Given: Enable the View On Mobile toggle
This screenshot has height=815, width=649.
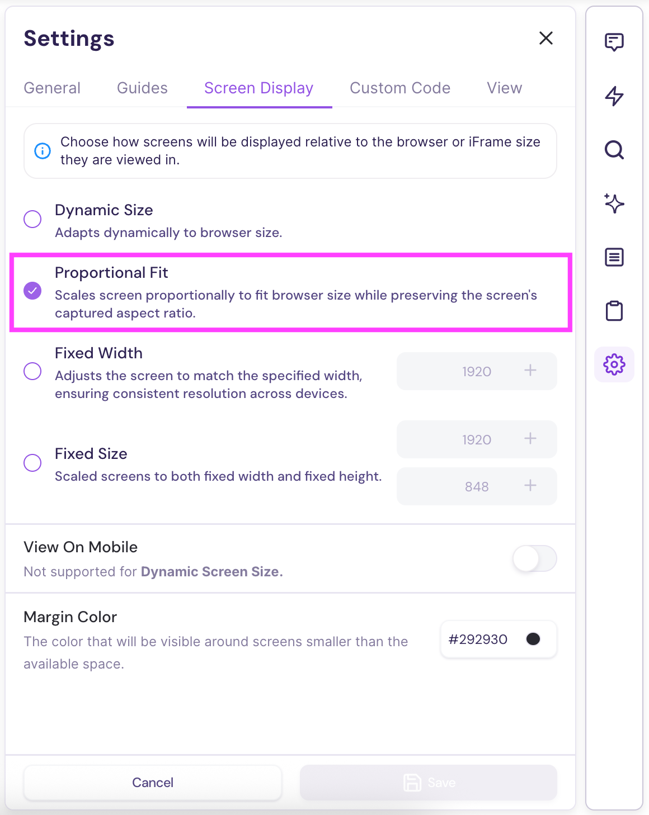Looking at the screenshot, I should (x=534, y=558).
